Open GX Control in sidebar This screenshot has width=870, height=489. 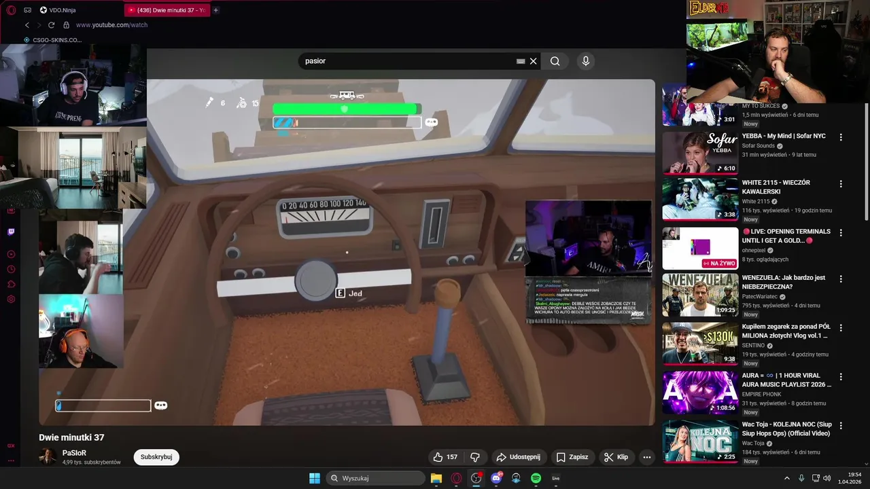[x=11, y=446]
